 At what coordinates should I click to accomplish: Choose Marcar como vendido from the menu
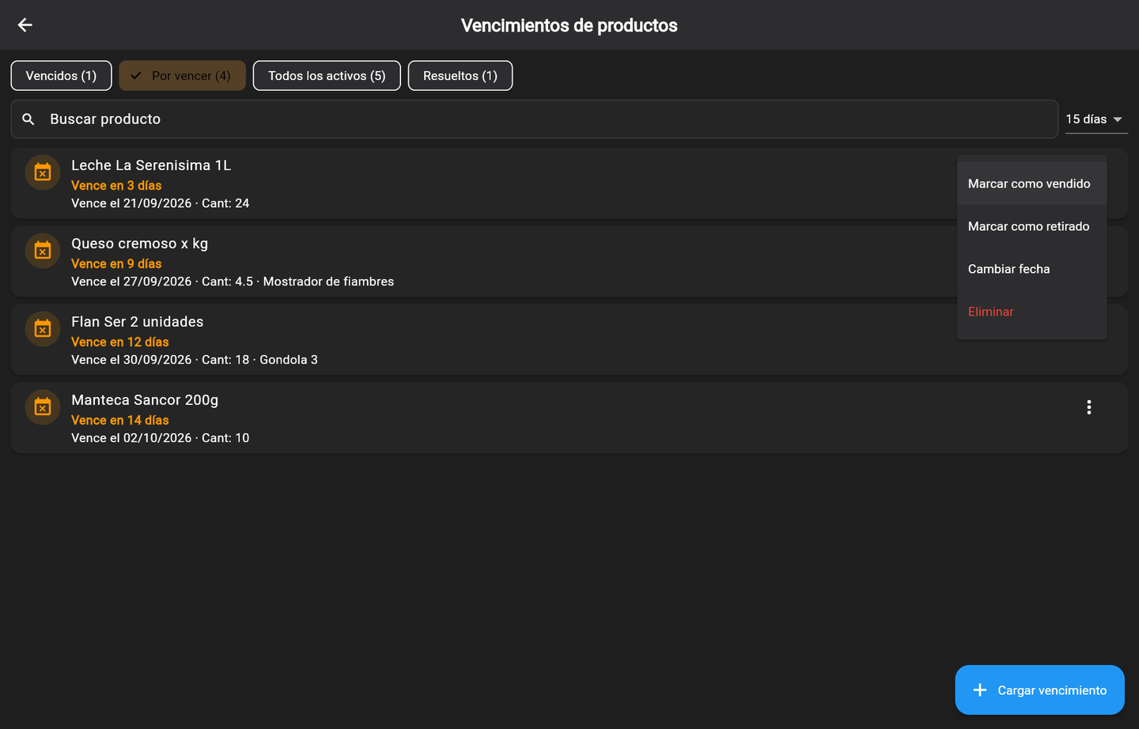(1031, 183)
